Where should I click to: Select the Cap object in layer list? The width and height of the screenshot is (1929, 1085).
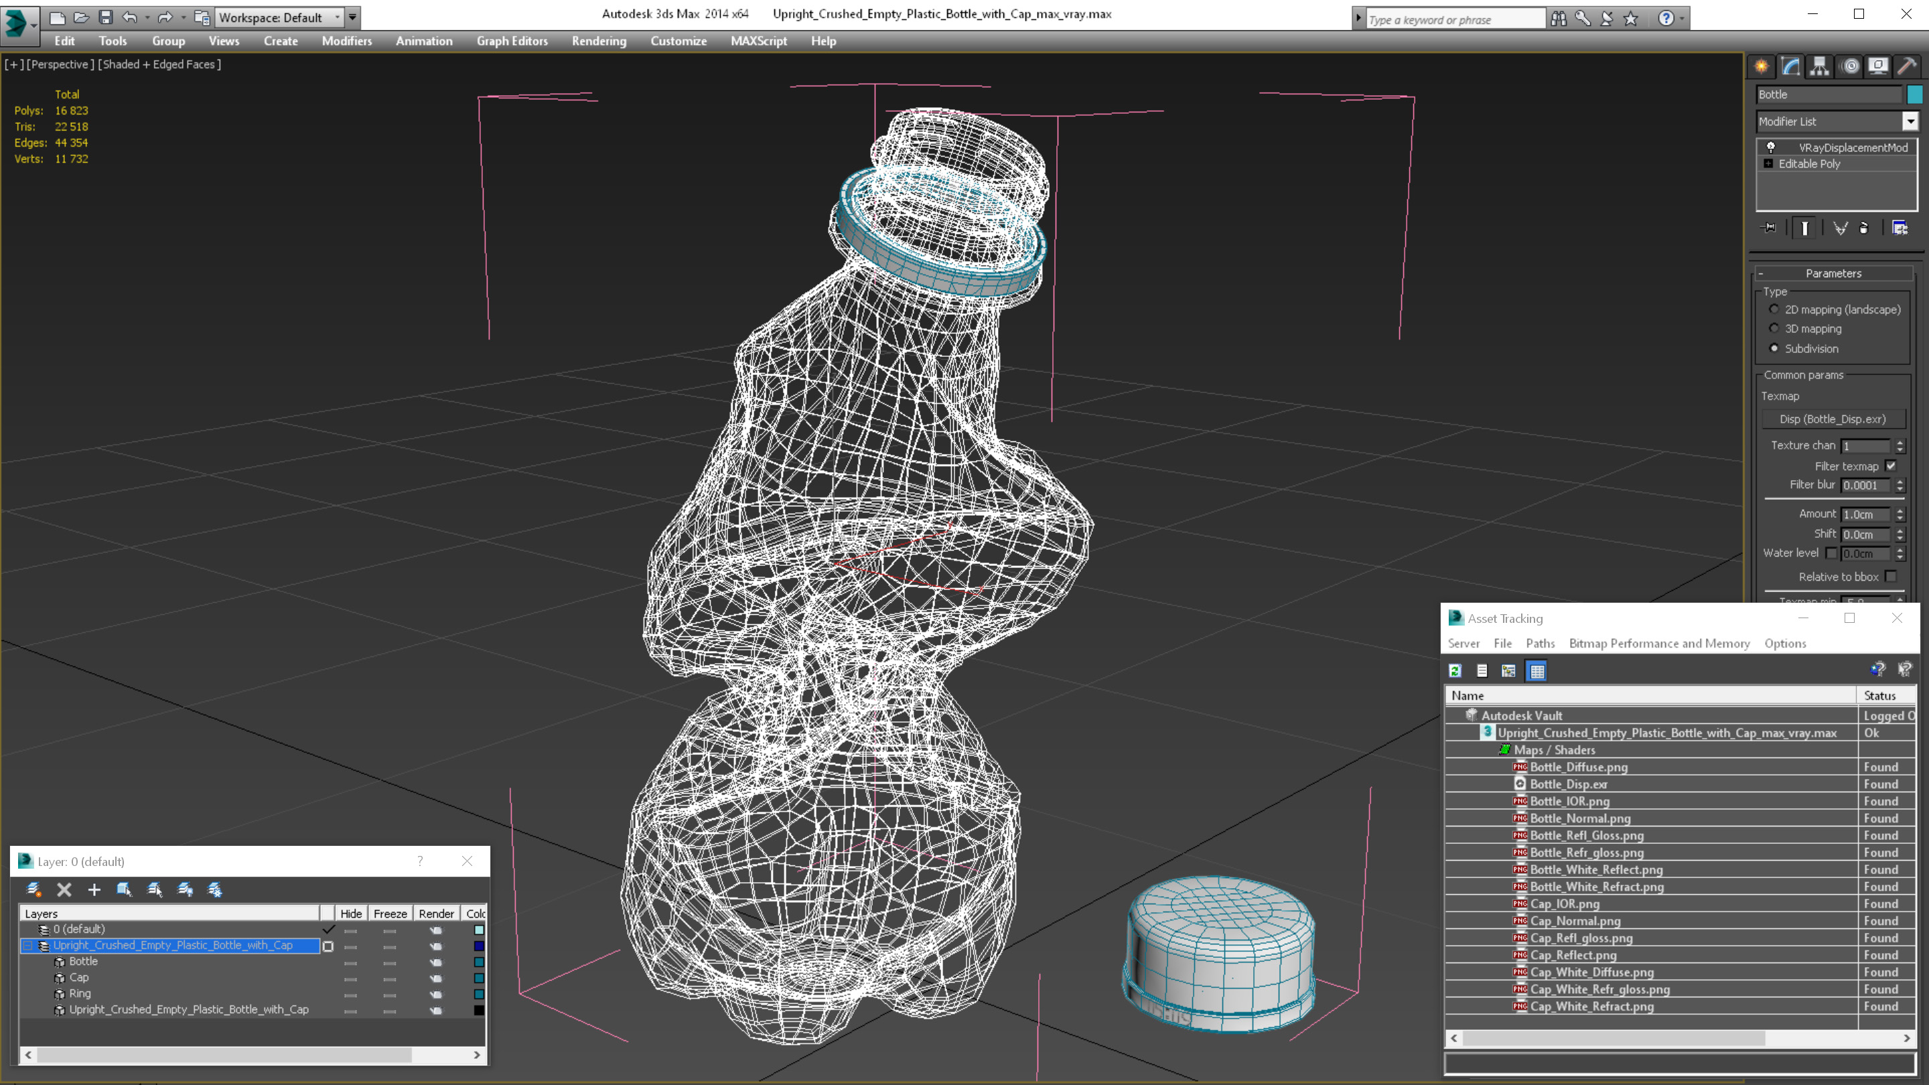[78, 977]
